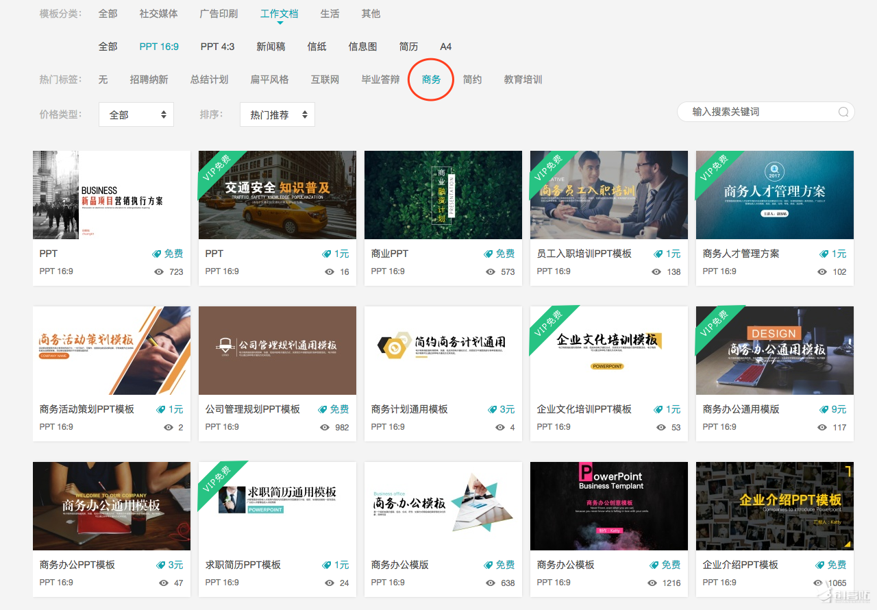The height and width of the screenshot is (610, 877).
Task: Open 商务人才管理方案 blue thumbnail
Action: tap(775, 195)
